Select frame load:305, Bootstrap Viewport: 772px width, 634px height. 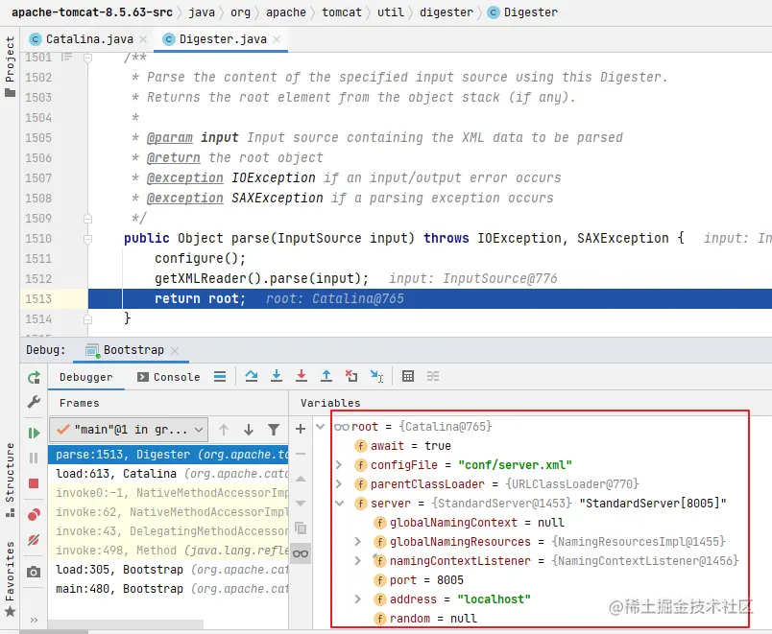click(x=169, y=570)
